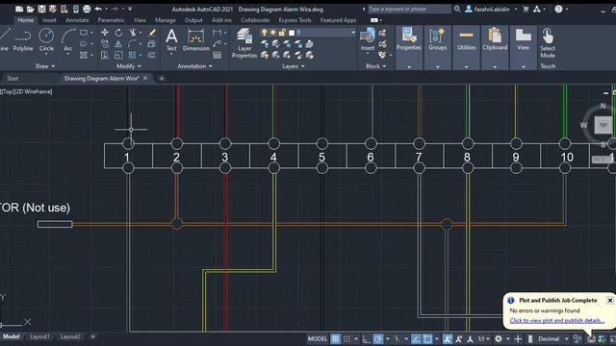
Task: Toggle layer on/off lightbulb in layer dropdown
Action: click(x=264, y=33)
